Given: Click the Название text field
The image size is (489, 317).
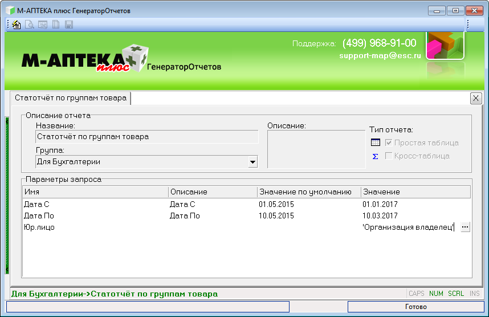Looking at the screenshot, I should [147, 137].
